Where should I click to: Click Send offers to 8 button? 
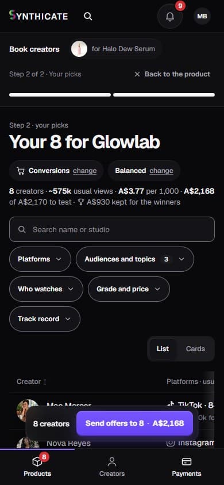(135, 423)
